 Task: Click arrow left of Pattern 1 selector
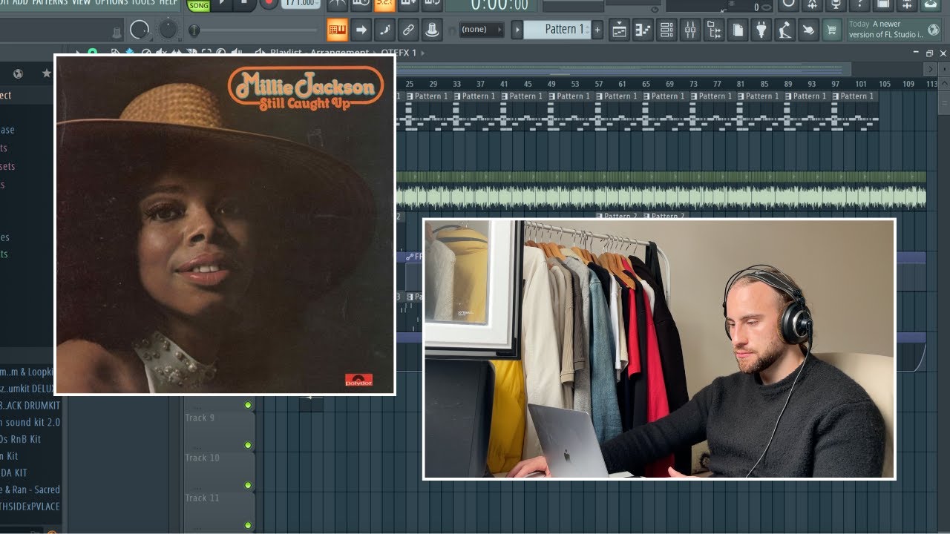[517, 30]
